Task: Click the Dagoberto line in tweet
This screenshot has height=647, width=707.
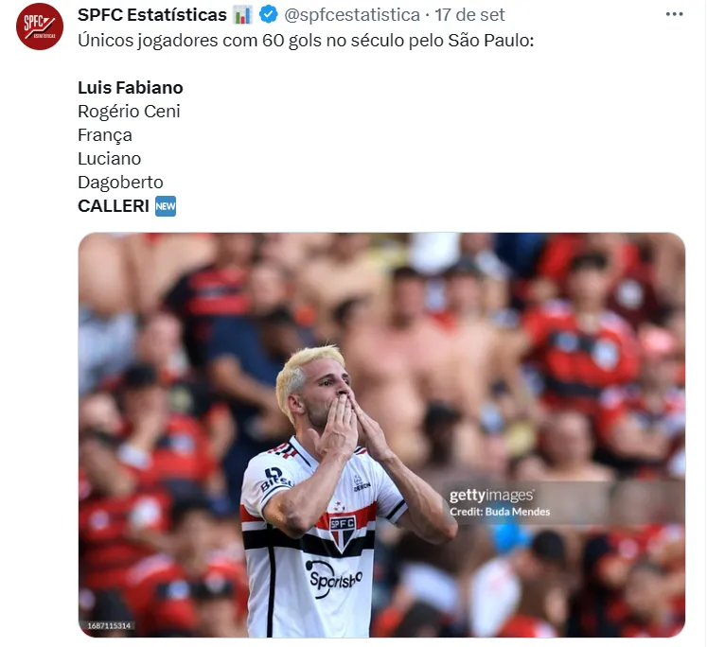Action: pos(120,183)
